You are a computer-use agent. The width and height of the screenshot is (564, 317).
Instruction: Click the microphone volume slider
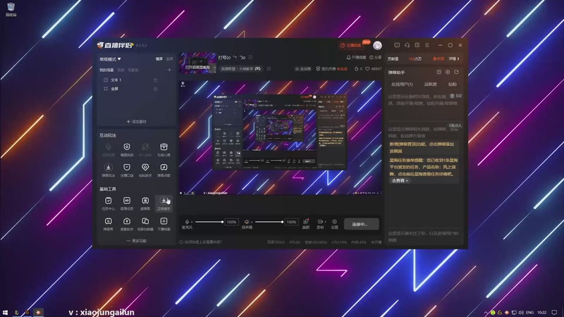[209, 222]
